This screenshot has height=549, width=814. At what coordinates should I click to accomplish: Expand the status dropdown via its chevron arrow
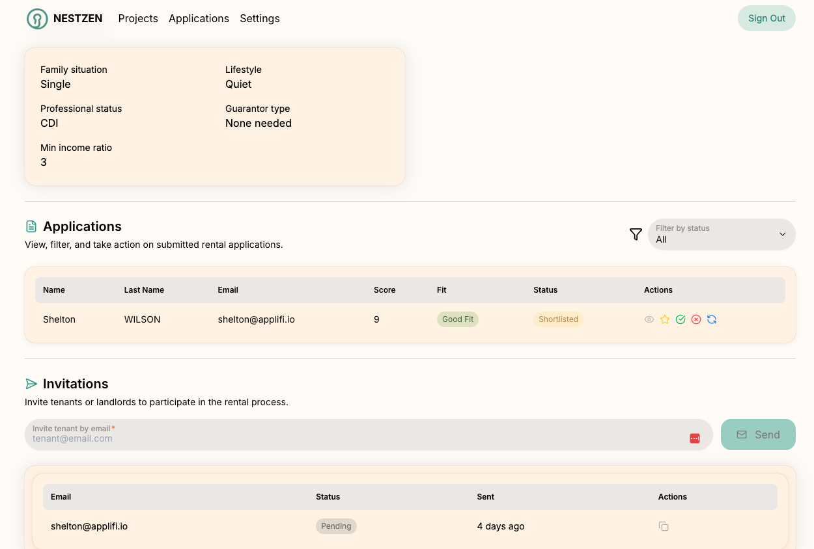point(782,234)
